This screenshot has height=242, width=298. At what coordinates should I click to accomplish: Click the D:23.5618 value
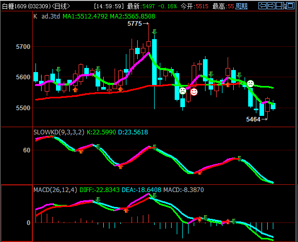(x=133, y=132)
